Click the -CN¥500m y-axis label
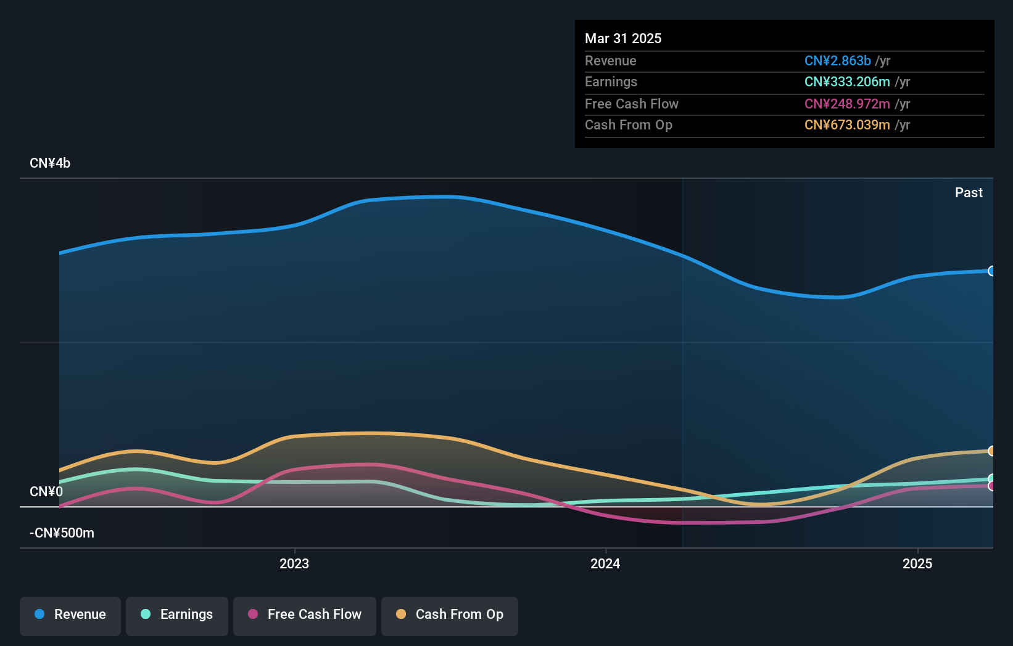The height and width of the screenshot is (646, 1013). 62,533
